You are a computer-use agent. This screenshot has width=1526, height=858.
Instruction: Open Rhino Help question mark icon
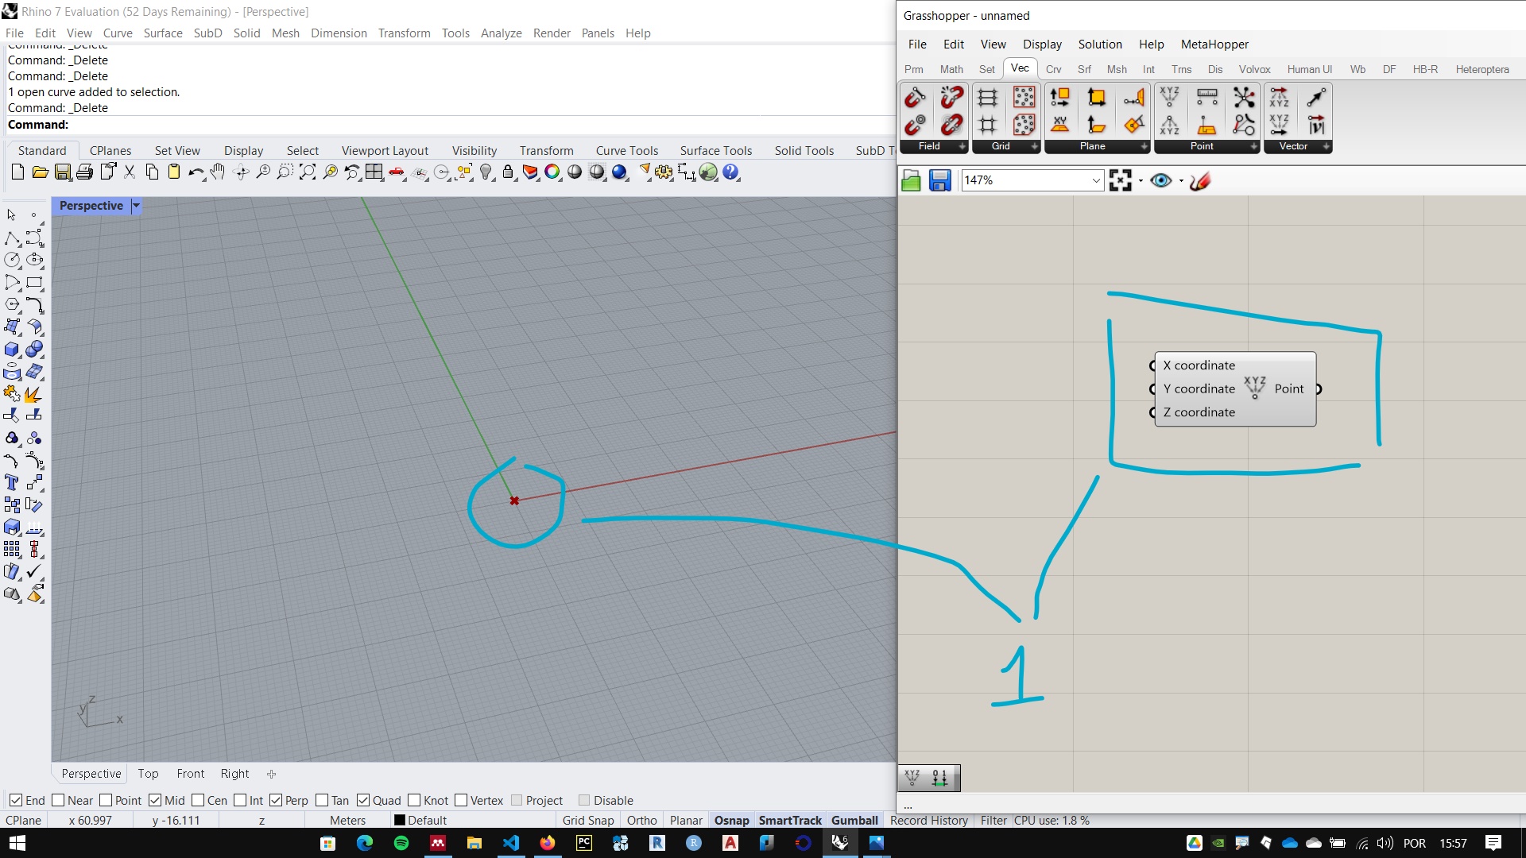(x=731, y=172)
